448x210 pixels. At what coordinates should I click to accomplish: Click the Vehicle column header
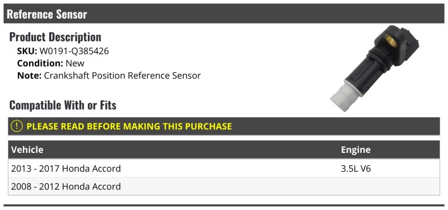click(27, 150)
